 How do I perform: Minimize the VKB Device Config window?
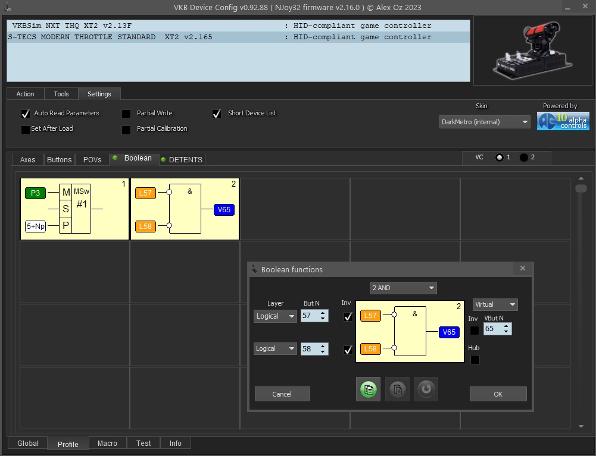[567, 8]
